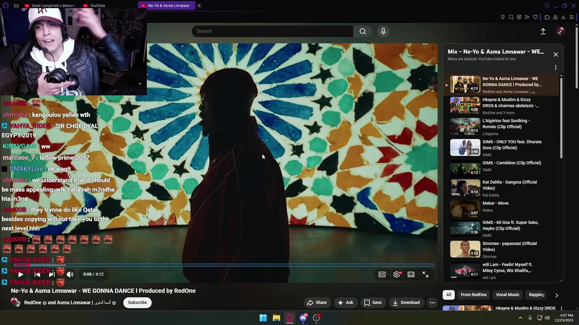579x325 pixels.
Task: Open the browser downloads icon
Action: (x=563, y=17)
